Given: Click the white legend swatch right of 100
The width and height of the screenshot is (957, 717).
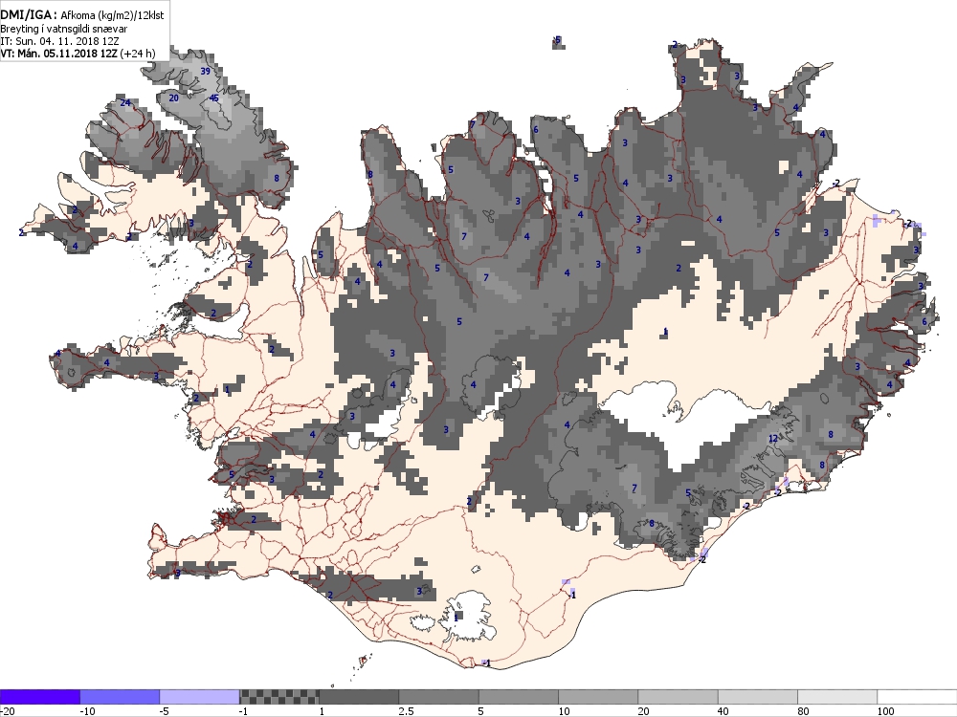Looking at the screenshot, I should tap(918, 697).
